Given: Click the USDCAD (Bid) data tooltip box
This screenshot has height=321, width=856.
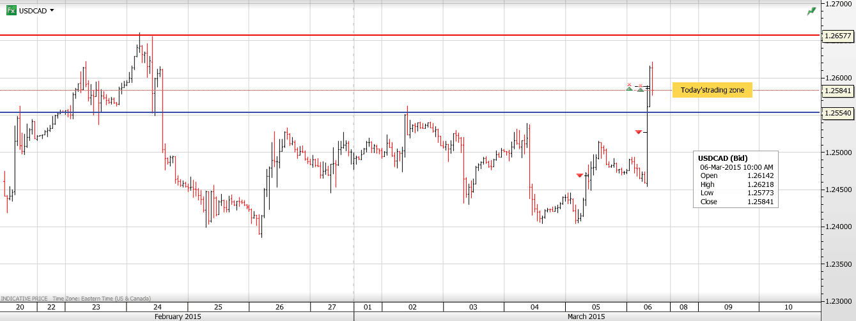Looking at the screenshot, I should pyautogui.click(x=736, y=179).
